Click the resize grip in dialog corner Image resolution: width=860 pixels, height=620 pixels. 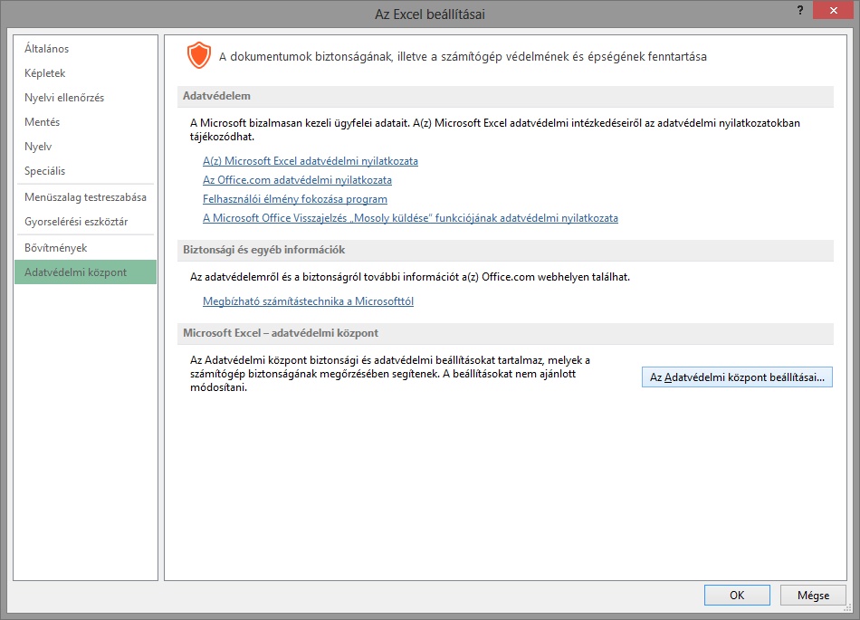(849, 608)
